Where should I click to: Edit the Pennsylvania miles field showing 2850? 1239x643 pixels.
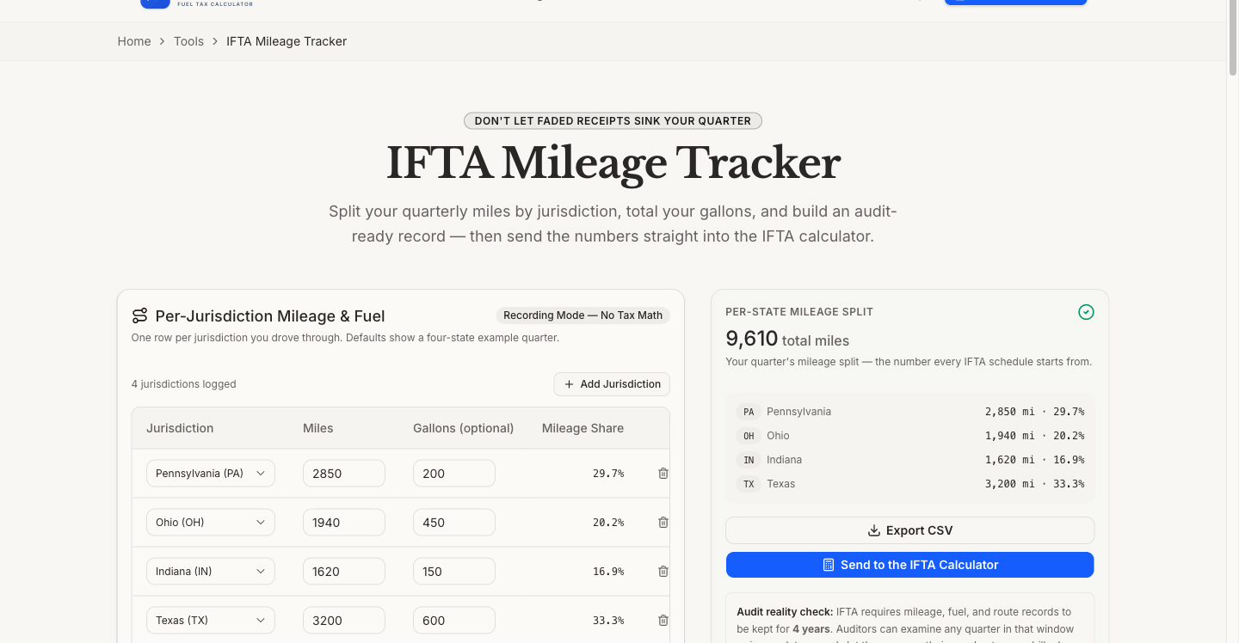point(344,473)
